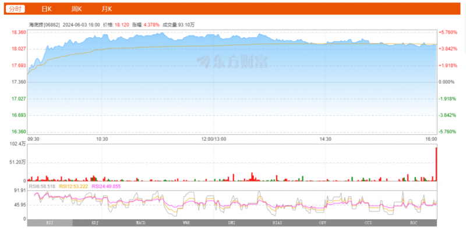This screenshot has height=231, width=466.
Task: Click the volume reading 93.10万
Action: 187,25
